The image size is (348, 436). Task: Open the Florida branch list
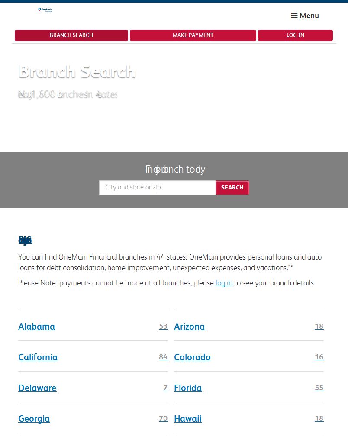point(188,388)
